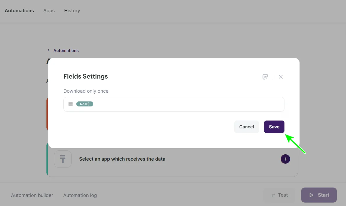The width and height of the screenshot is (346, 206).
Task: Click the pop-out icon in Fields Settings
Action: click(x=265, y=77)
